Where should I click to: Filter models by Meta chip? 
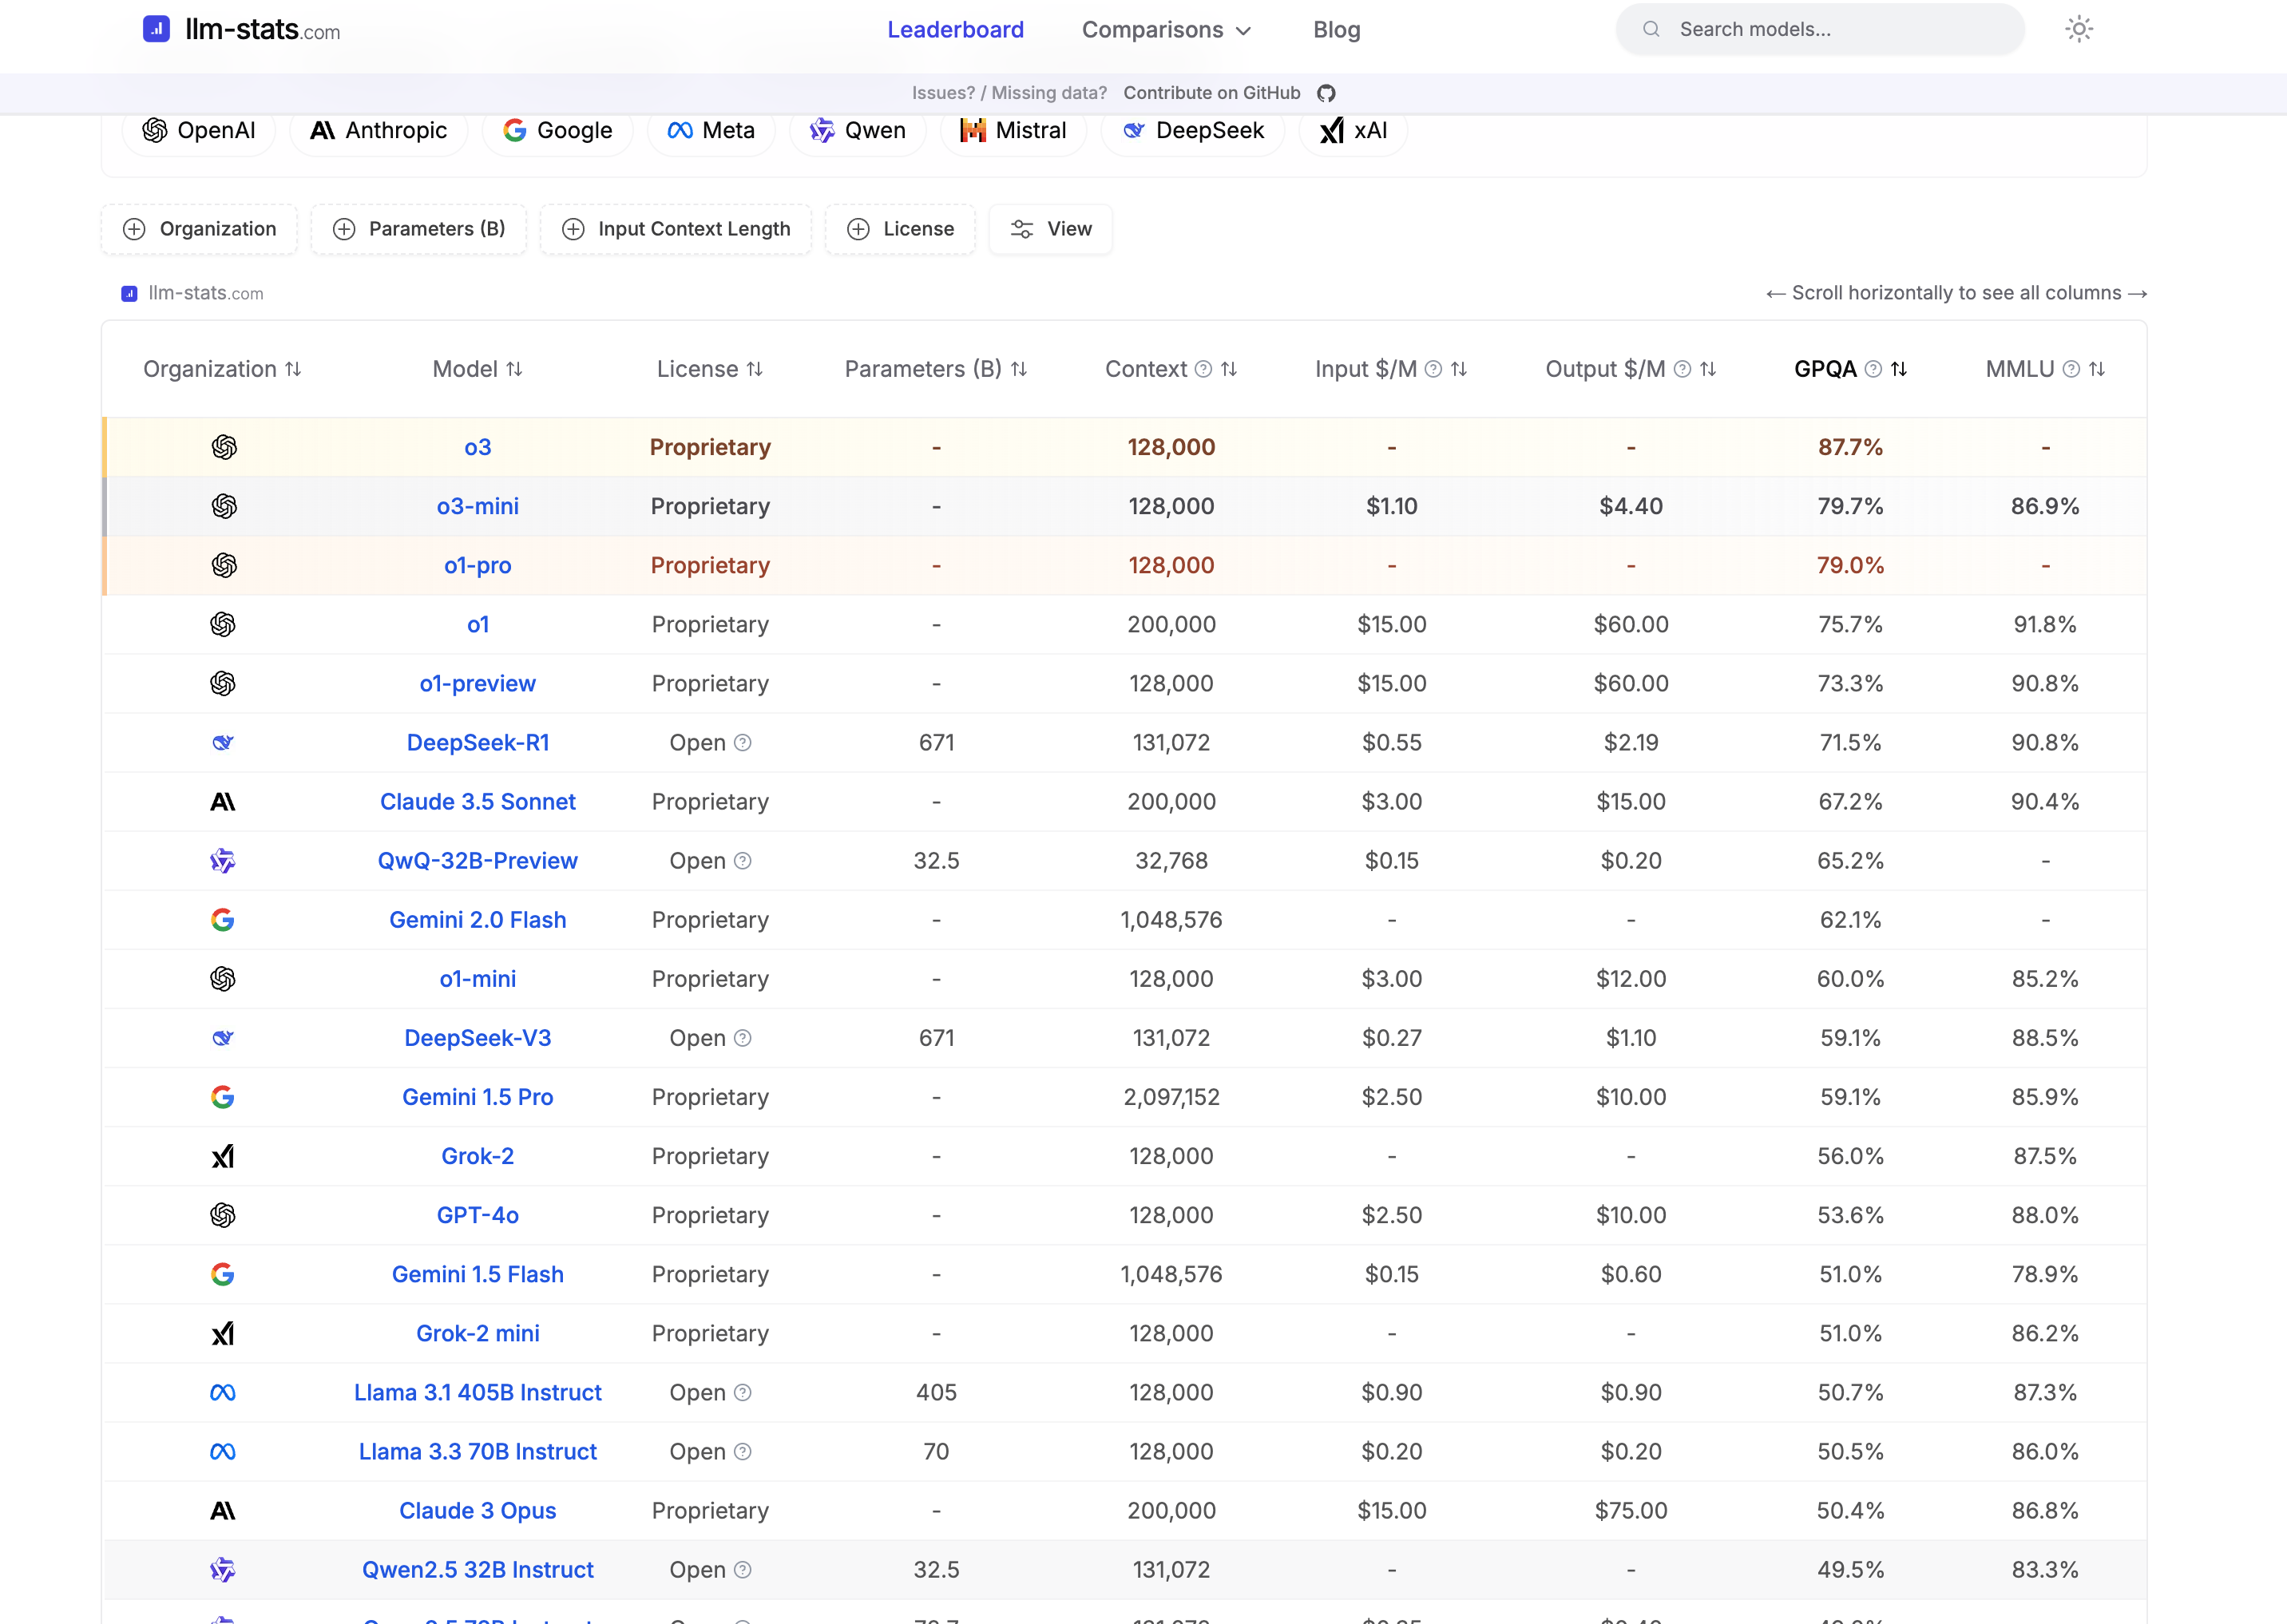[712, 131]
